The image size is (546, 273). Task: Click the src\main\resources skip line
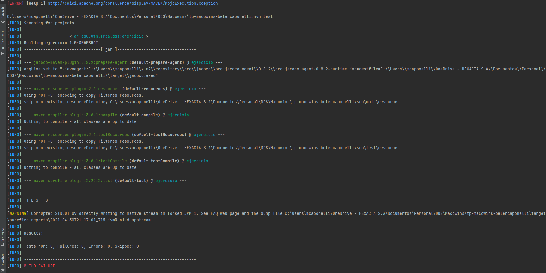212,102
